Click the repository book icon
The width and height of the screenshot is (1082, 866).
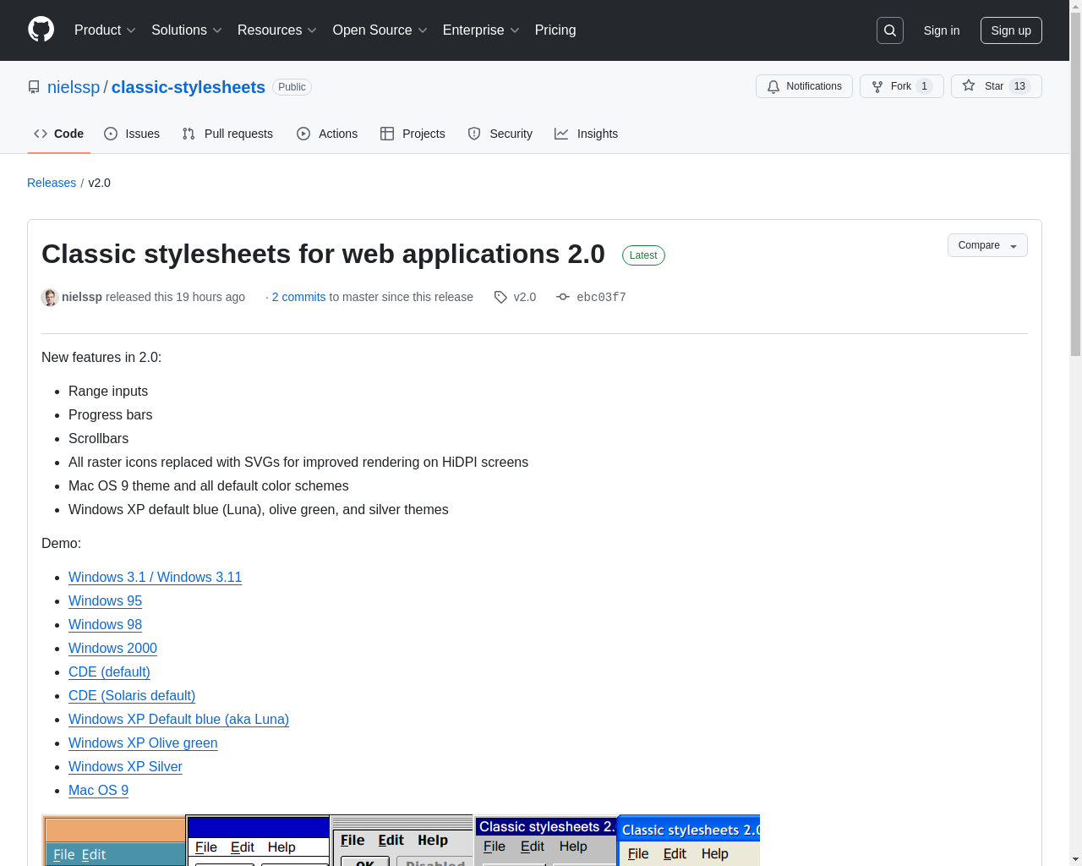click(34, 87)
